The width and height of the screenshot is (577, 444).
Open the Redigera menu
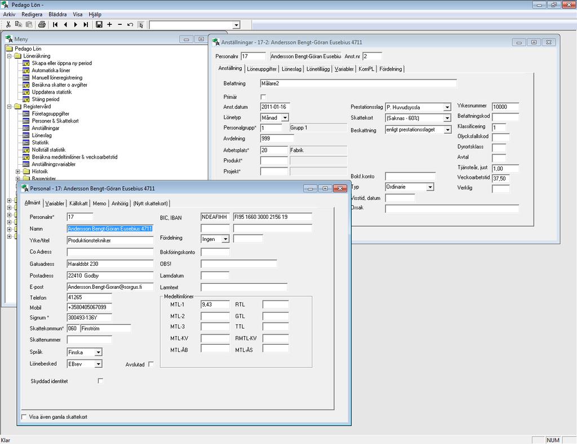32,14
